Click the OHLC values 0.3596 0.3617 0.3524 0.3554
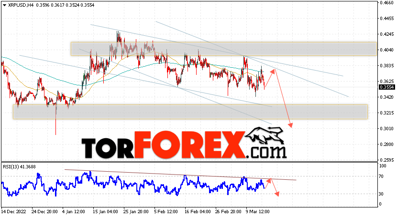397x217 pixels. (66, 5)
